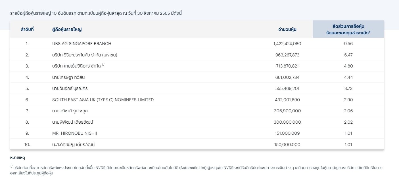399x192 pixels.
Task: Click share count 432,001,690
Action: (x=287, y=100)
